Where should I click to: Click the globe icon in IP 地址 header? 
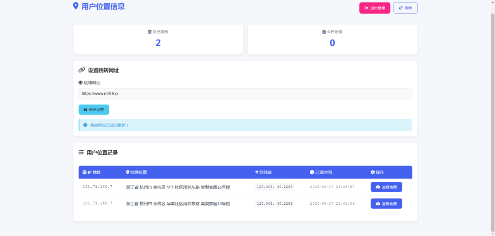(85, 172)
